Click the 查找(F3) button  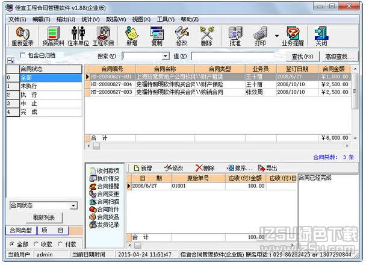click(303, 57)
